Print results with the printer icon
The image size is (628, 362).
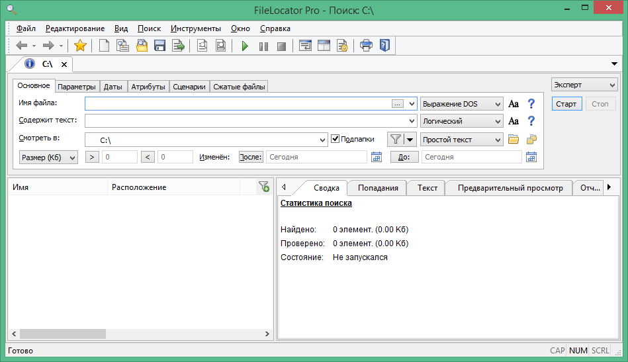(x=366, y=46)
